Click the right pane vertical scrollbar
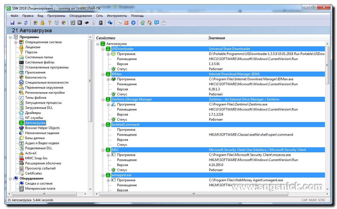 (x=327, y=116)
